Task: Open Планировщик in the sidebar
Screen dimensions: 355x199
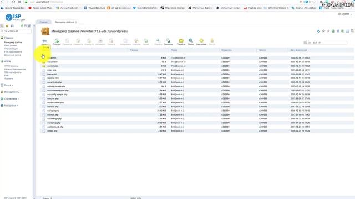Action: [11, 49]
